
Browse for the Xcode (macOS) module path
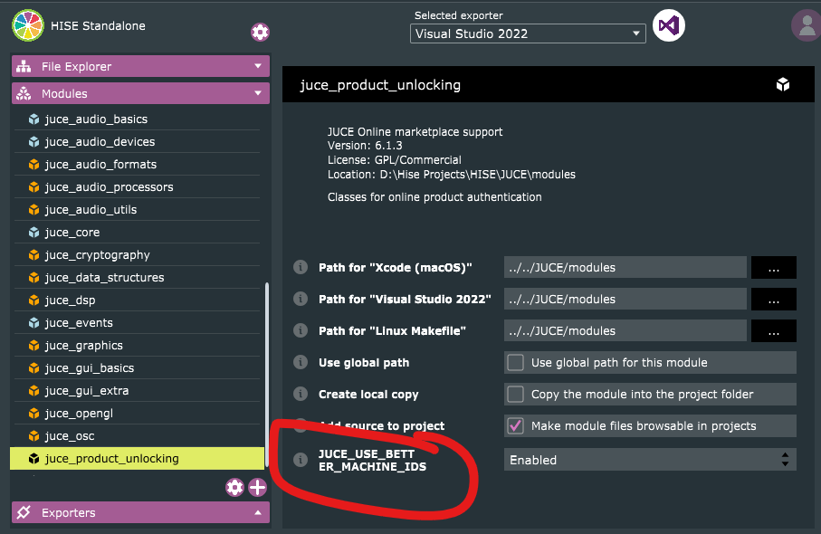tap(773, 268)
